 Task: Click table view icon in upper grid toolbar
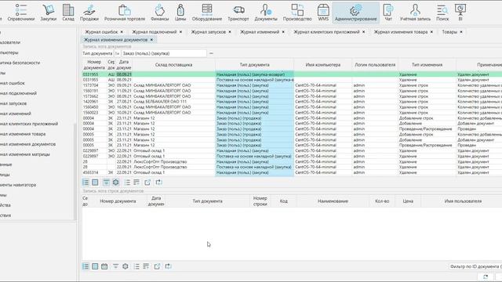click(95, 183)
